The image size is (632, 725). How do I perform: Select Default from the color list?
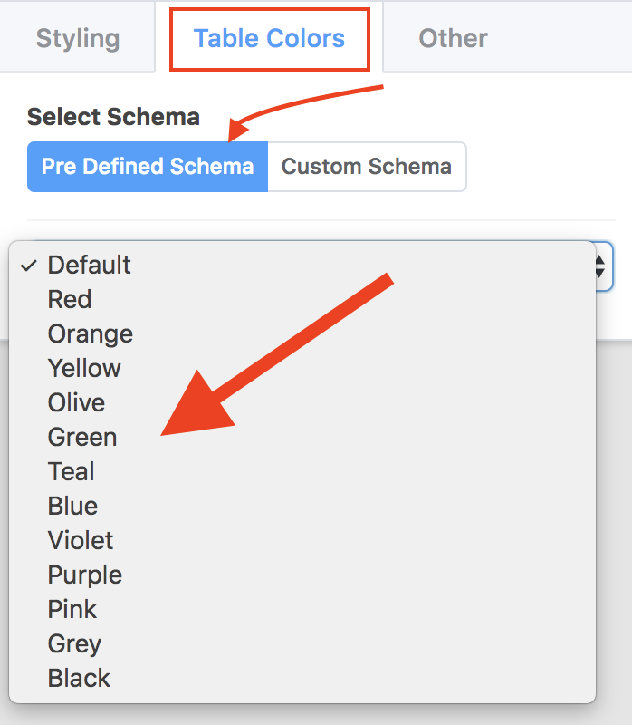pos(89,265)
